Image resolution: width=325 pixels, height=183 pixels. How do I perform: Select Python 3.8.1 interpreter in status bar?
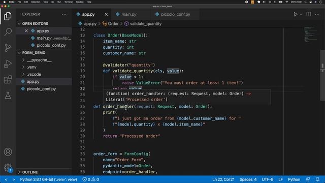(48, 179)
